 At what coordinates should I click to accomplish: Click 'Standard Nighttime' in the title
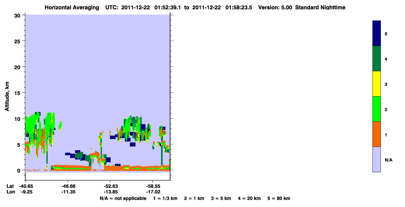320,7
